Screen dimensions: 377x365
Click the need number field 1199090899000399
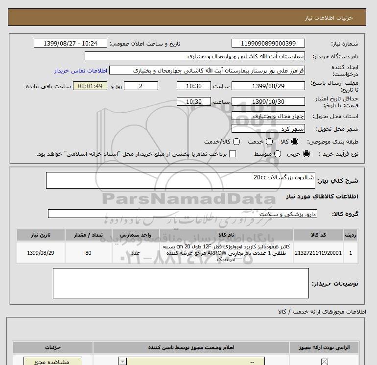(268, 43)
